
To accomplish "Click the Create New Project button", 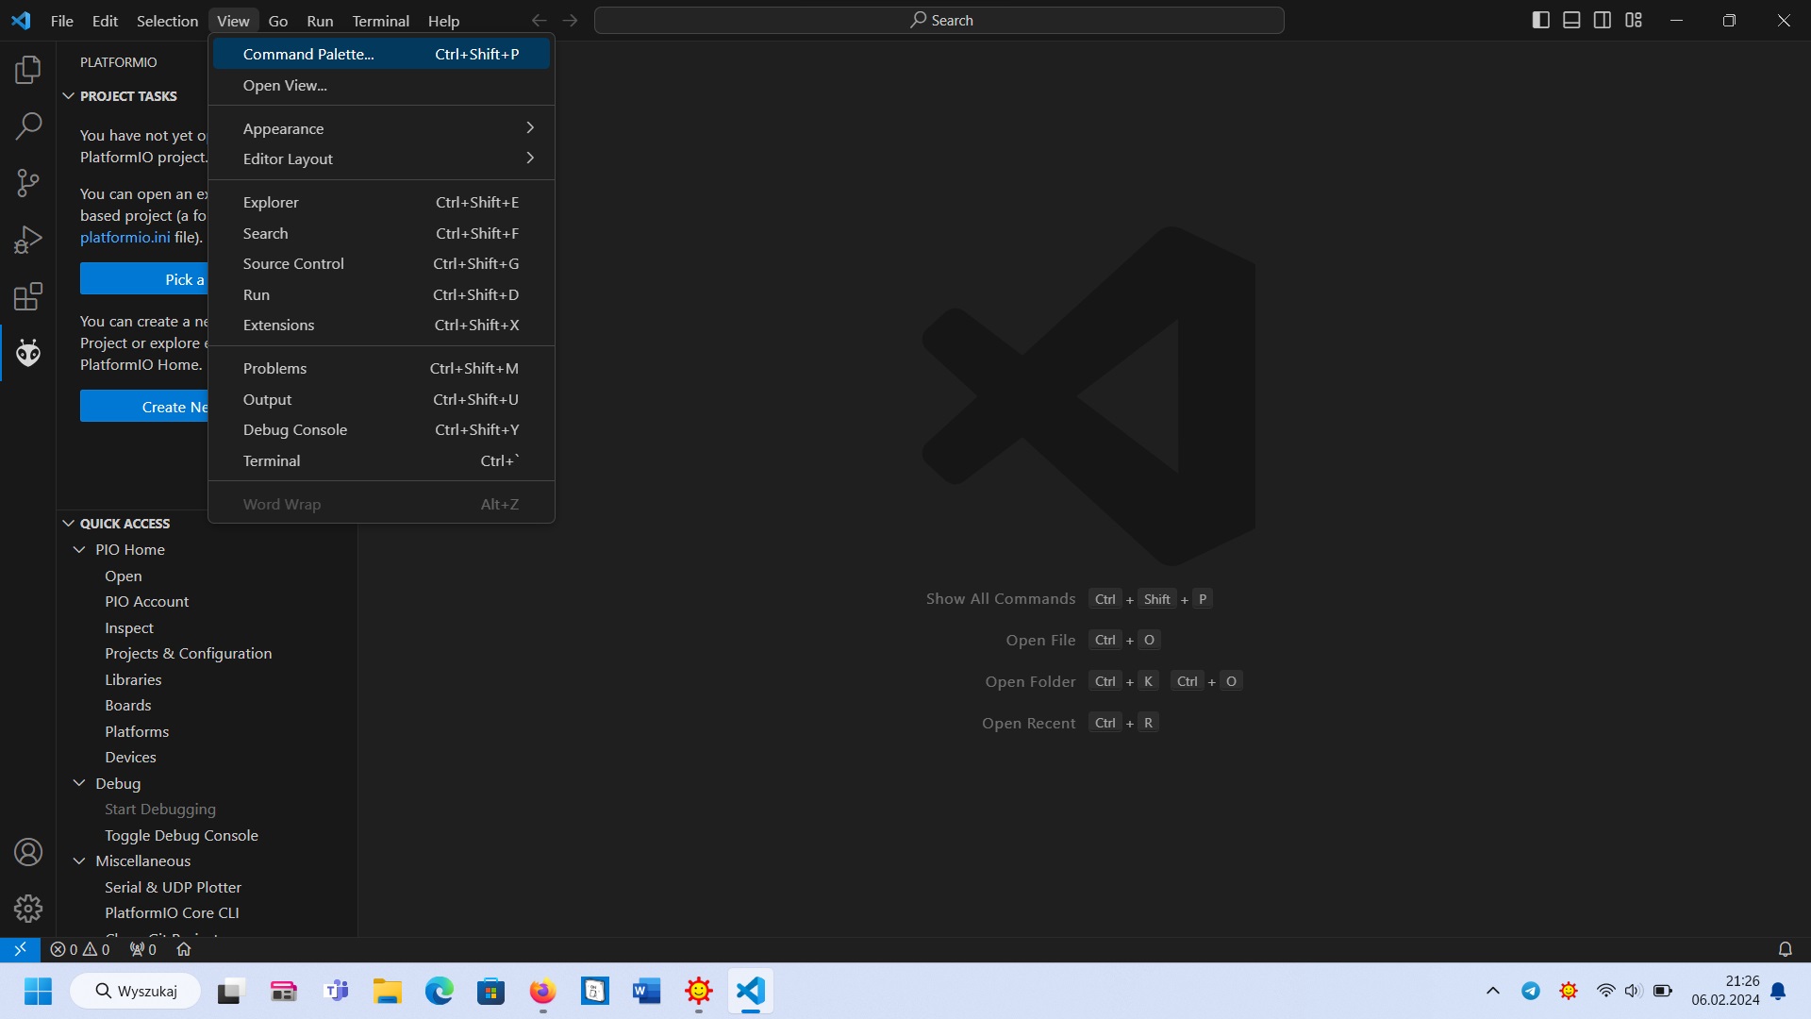I will (x=144, y=407).
